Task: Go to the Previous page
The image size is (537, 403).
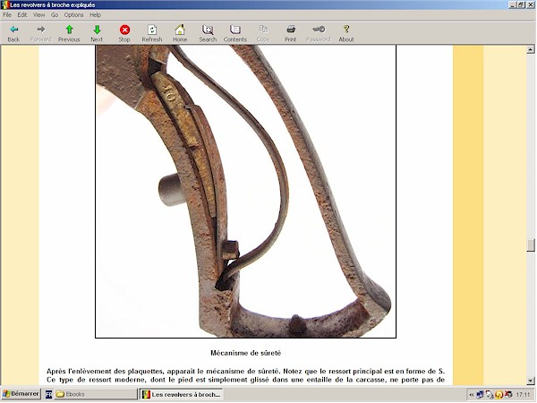Action: (x=69, y=33)
